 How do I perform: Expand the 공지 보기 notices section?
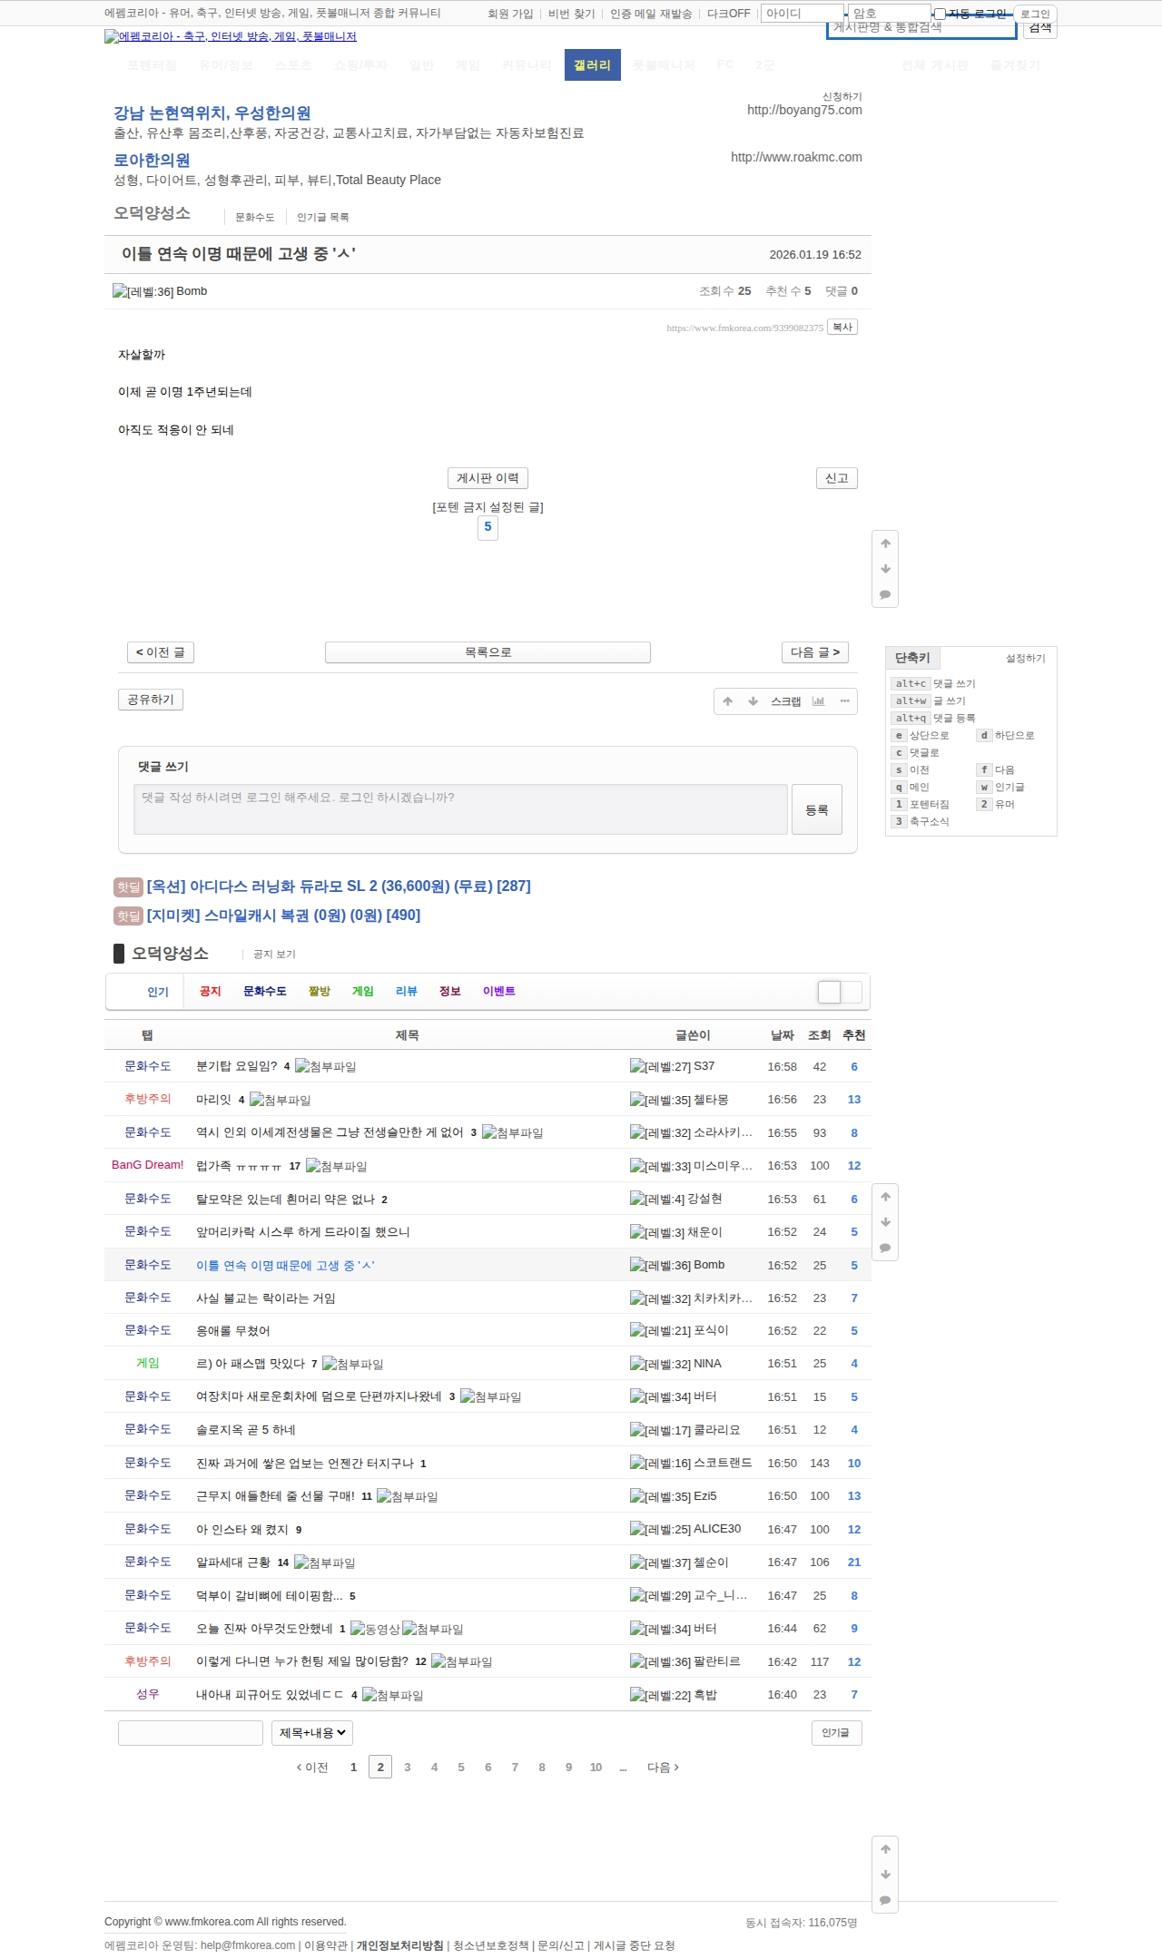(274, 954)
